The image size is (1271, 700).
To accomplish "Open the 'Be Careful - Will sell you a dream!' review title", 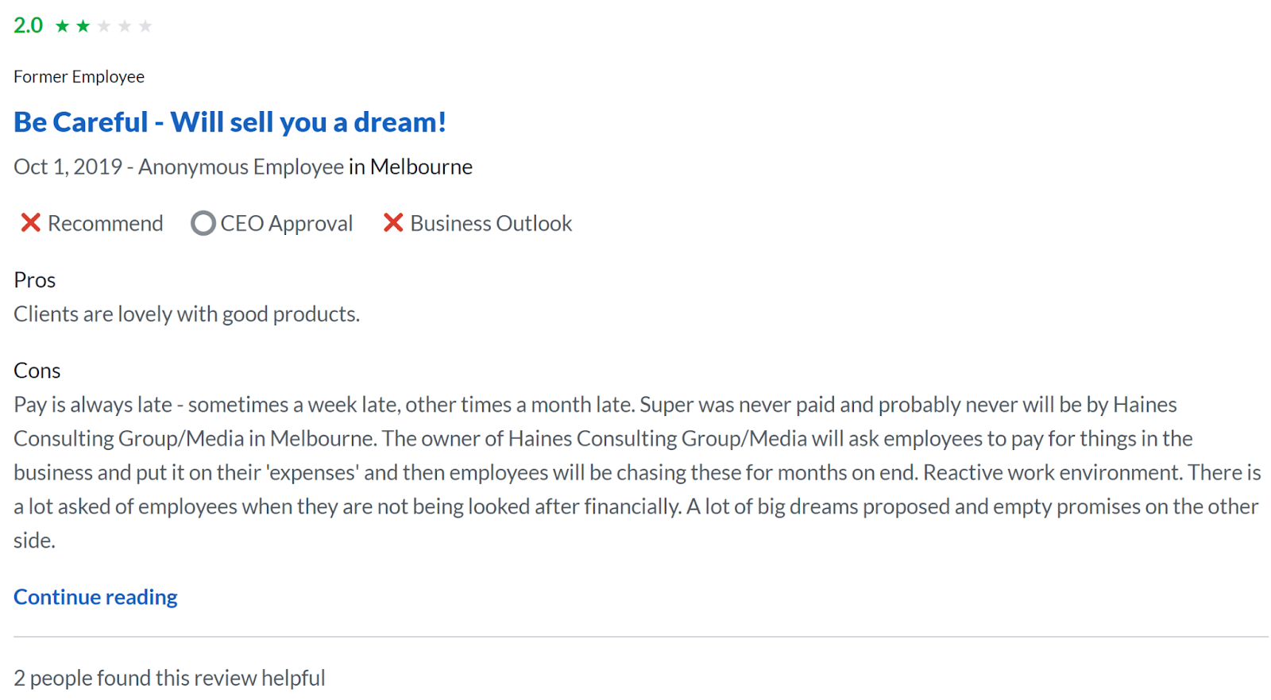I will click(x=230, y=122).
